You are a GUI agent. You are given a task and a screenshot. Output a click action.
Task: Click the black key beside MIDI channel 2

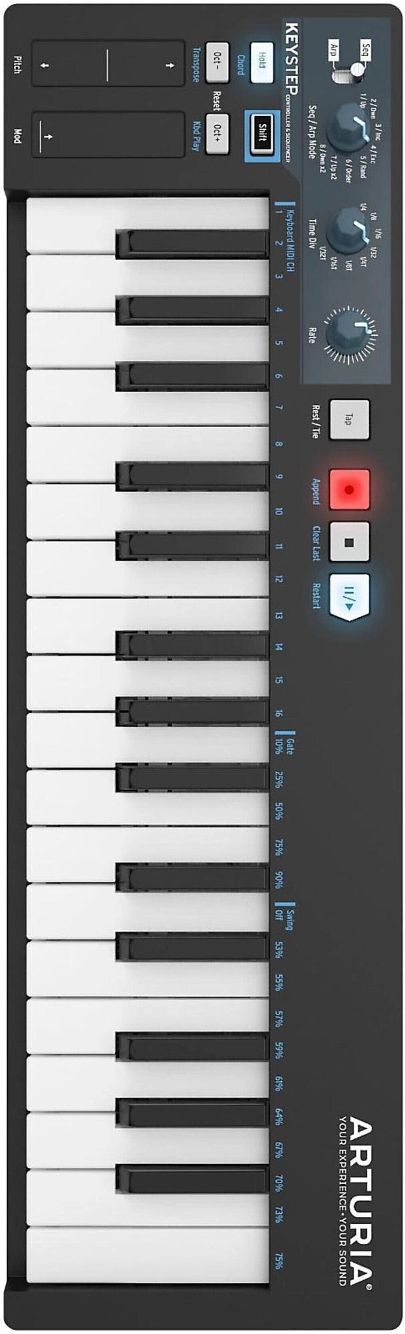point(192,245)
